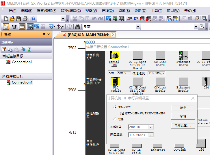Toggle the highlighted output window icon
The height and width of the screenshot is (155, 210).
pos(22,27)
